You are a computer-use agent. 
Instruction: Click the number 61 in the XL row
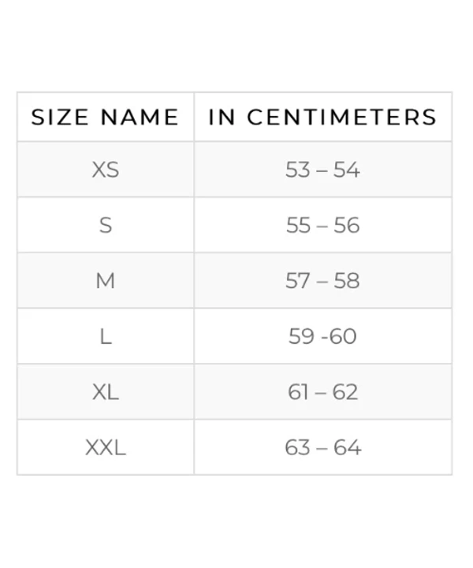coord(298,392)
